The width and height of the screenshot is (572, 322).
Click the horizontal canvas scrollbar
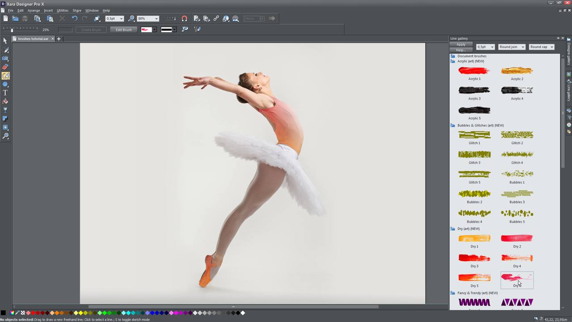point(233,307)
